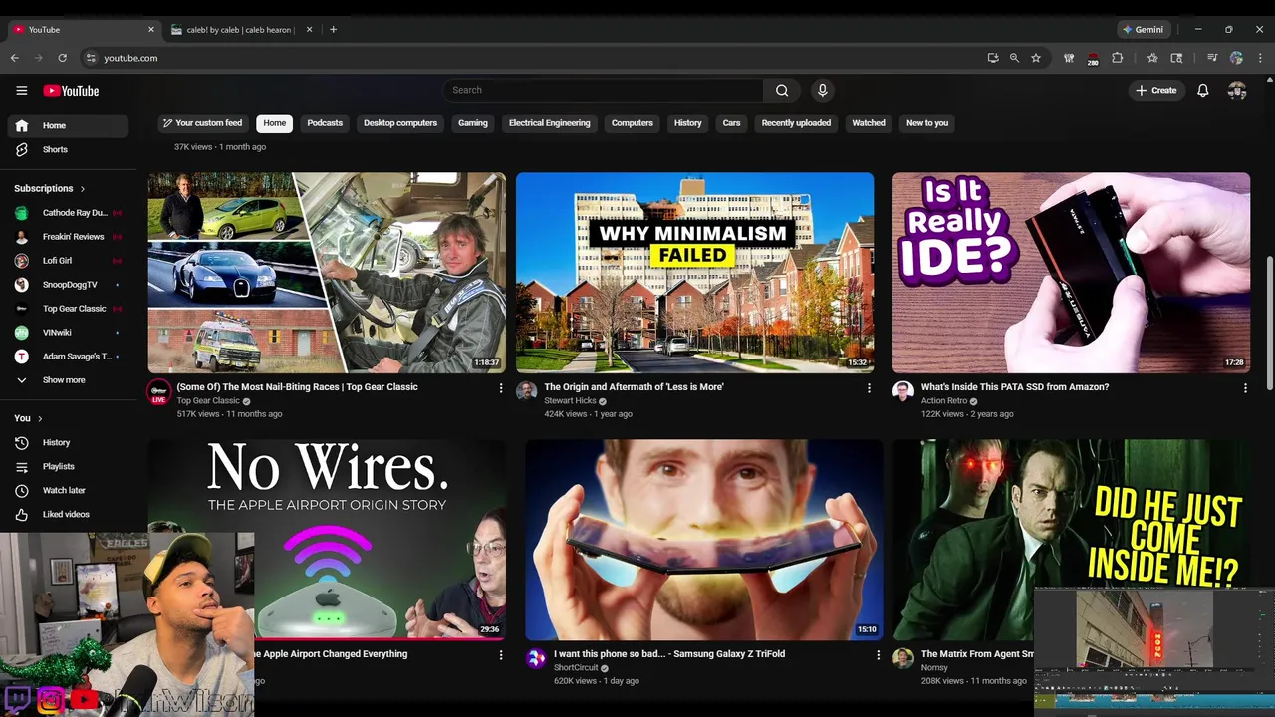Open the Chrome profile avatar
The image size is (1275, 717).
[x=1236, y=58]
